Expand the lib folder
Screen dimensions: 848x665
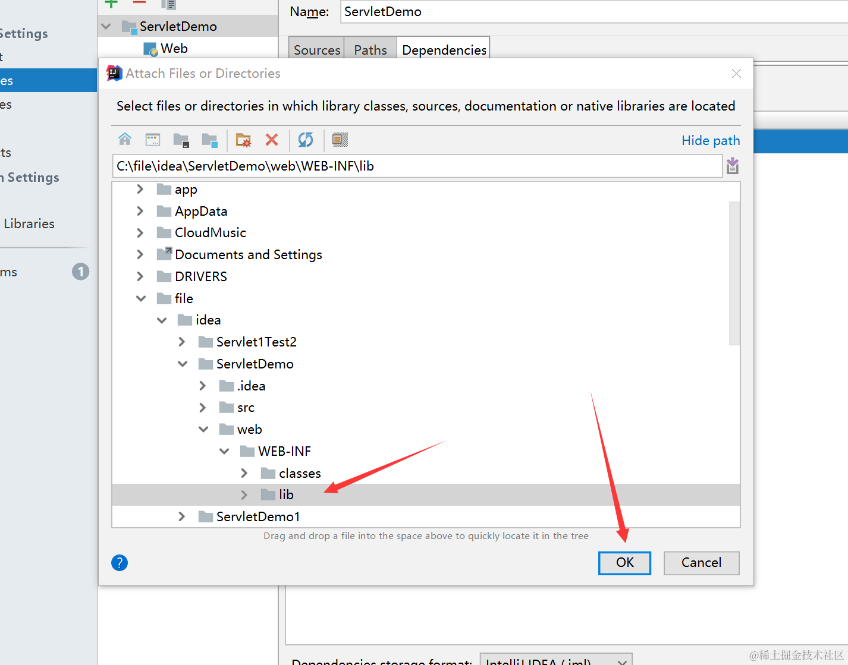[x=244, y=494]
